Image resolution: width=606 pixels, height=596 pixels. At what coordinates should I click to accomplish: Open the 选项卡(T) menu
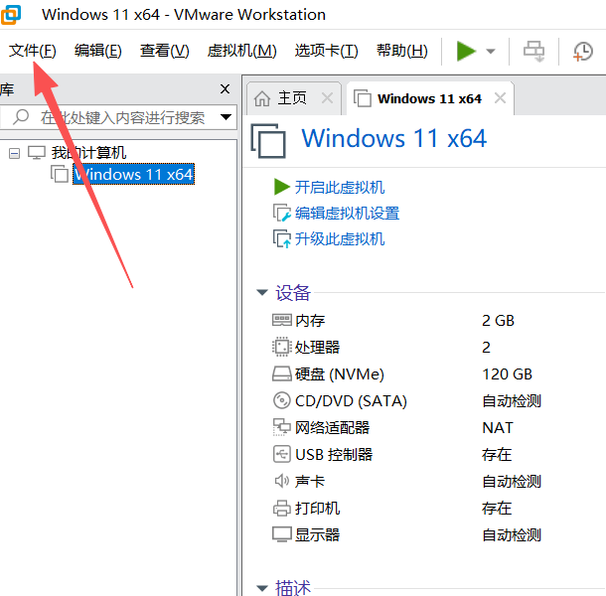tap(327, 51)
